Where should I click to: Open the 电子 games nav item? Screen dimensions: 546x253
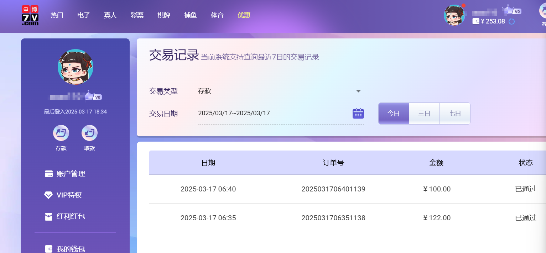click(x=84, y=15)
